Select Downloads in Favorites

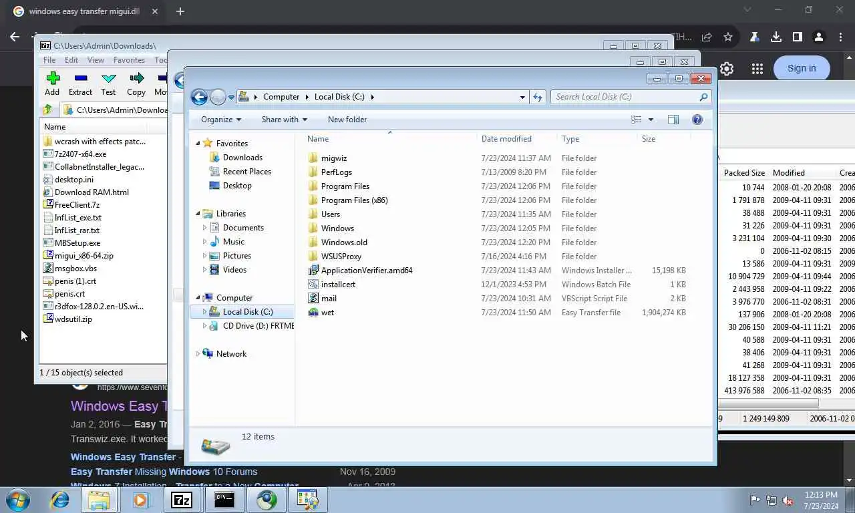(x=242, y=158)
